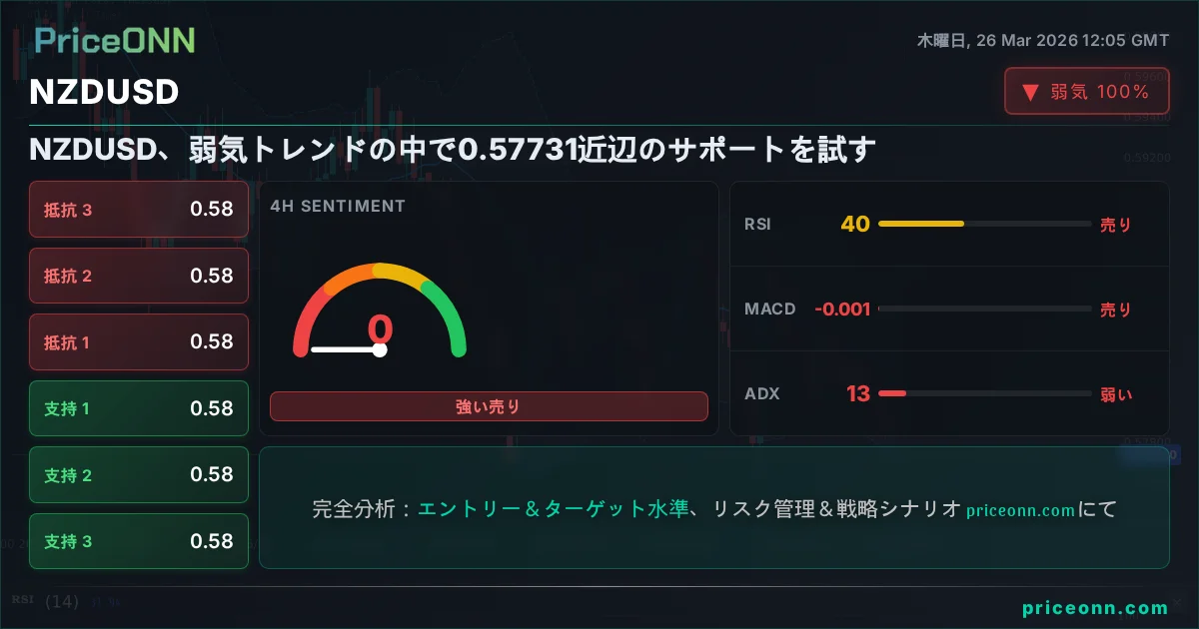1199x629 pixels.
Task: Open priceonn.com link in analysis banner
Action: (1020, 510)
